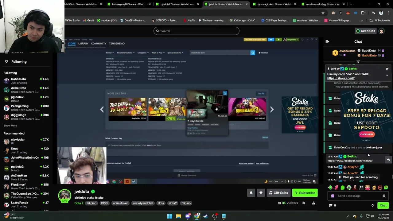Open the Kick profile avatar menu
The image size is (393, 221).
click(381, 31)
